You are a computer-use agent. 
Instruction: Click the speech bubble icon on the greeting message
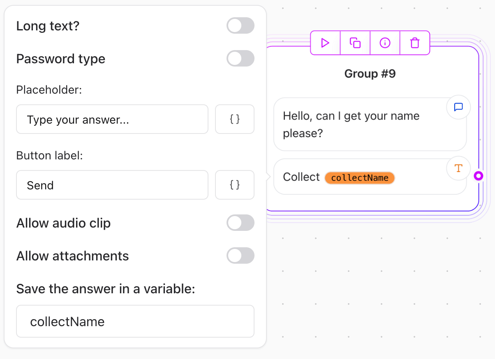(458, 107)
